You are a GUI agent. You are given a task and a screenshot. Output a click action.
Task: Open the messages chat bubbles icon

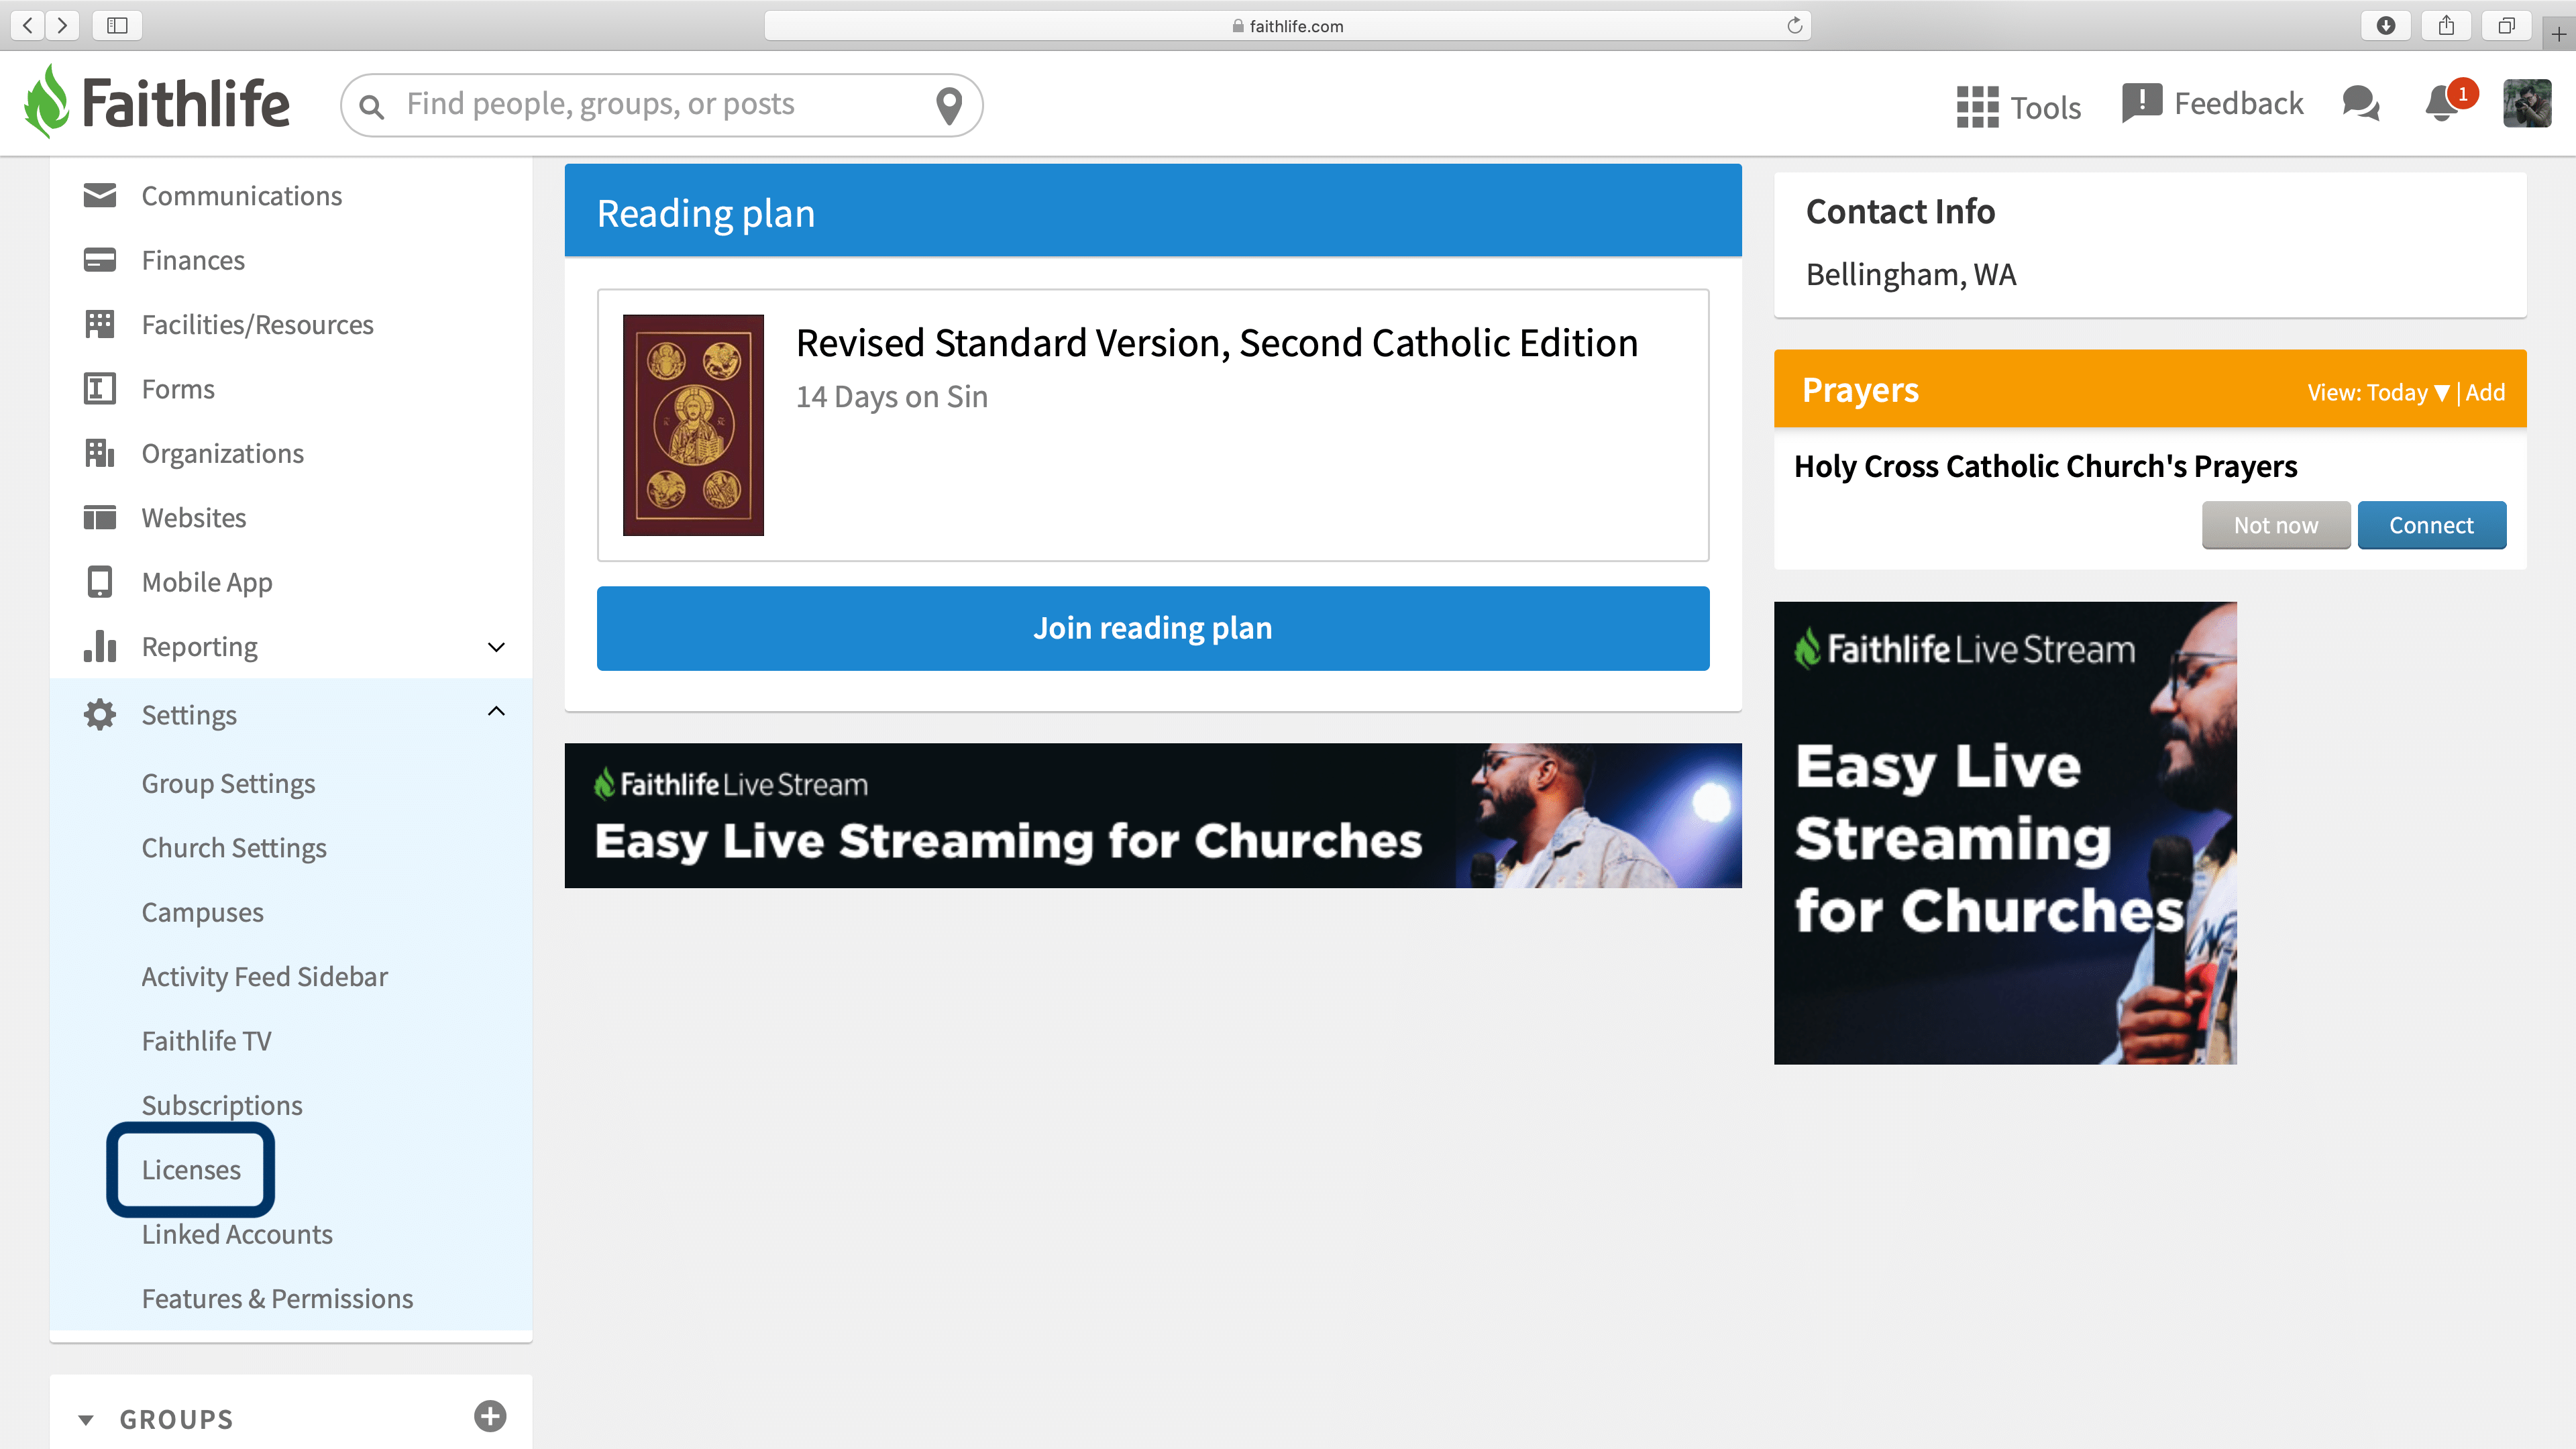click(x=2360, y=103)
